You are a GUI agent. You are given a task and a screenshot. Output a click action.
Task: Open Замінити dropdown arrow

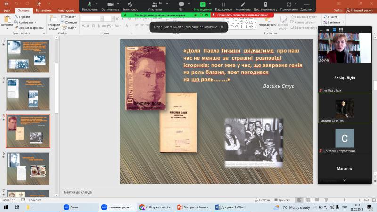click(x=343, y=22)
